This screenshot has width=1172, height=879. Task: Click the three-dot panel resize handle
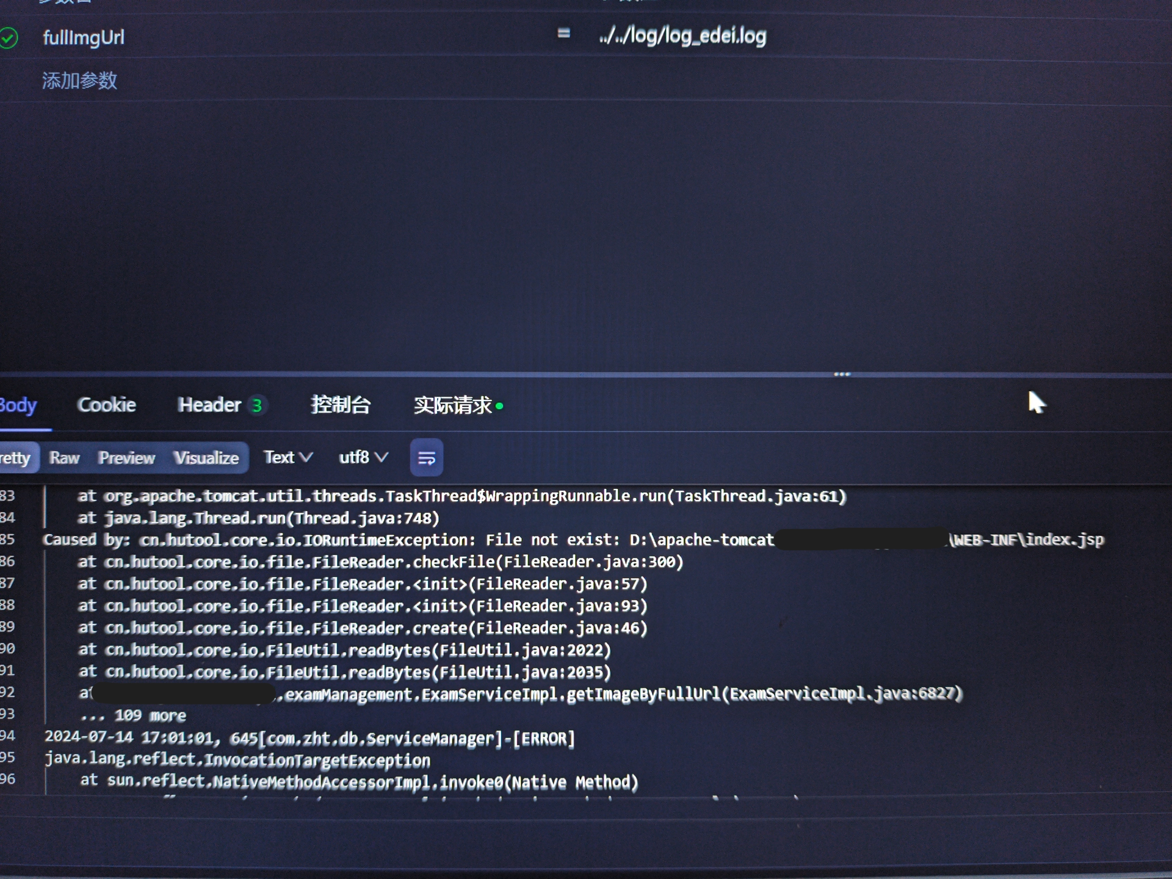(x=842, y=374)
